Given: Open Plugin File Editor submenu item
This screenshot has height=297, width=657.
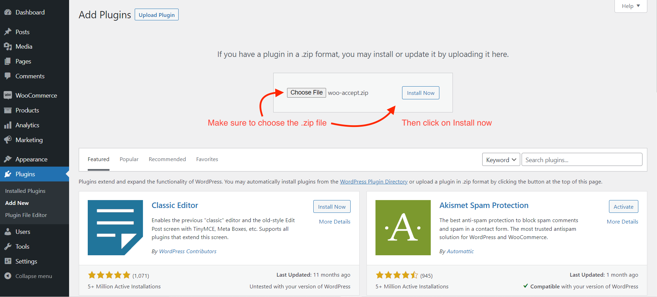Looking at the screenshot, I should pos(26,215).
